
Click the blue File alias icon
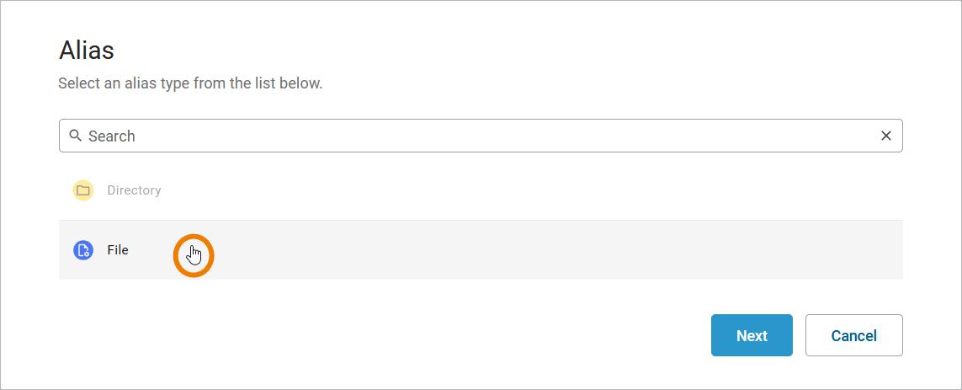pos(82,250)
